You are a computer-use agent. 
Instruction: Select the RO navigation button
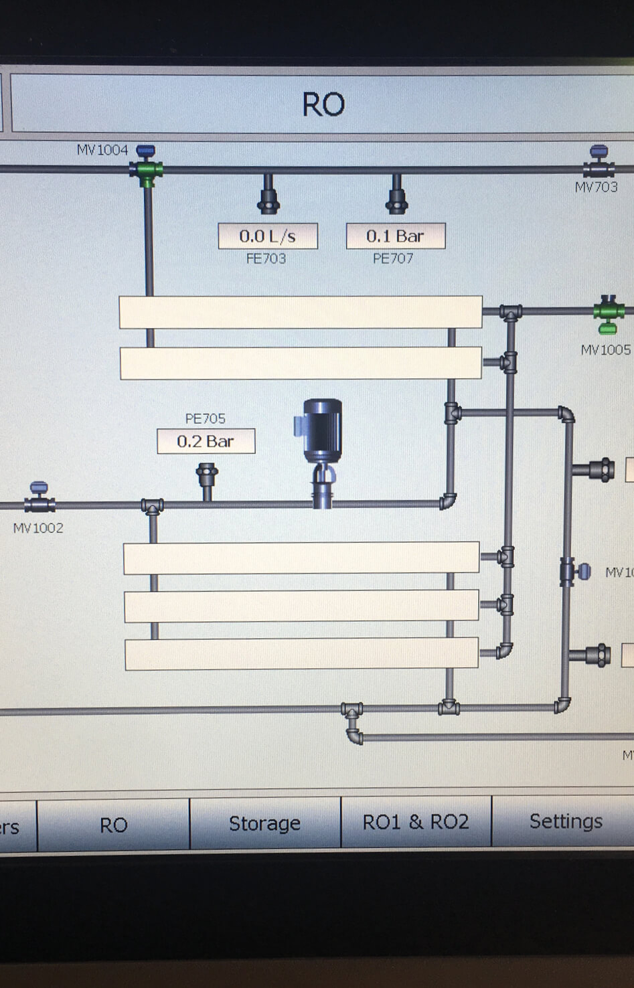coord(113,825)
